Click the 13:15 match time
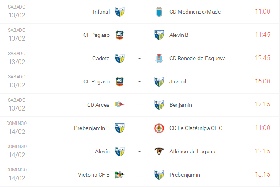The image size is (280, 187). click(262, 174)
